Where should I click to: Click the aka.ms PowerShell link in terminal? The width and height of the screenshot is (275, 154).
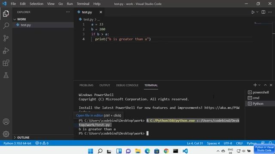coord(222,108)
